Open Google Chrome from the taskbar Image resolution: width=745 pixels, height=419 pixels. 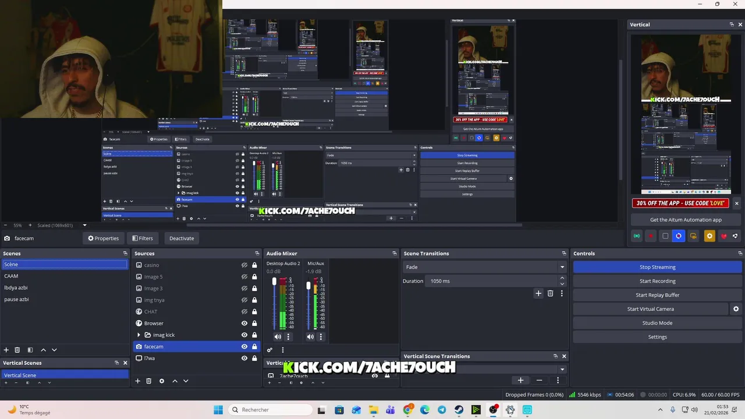tap(407, 410)
